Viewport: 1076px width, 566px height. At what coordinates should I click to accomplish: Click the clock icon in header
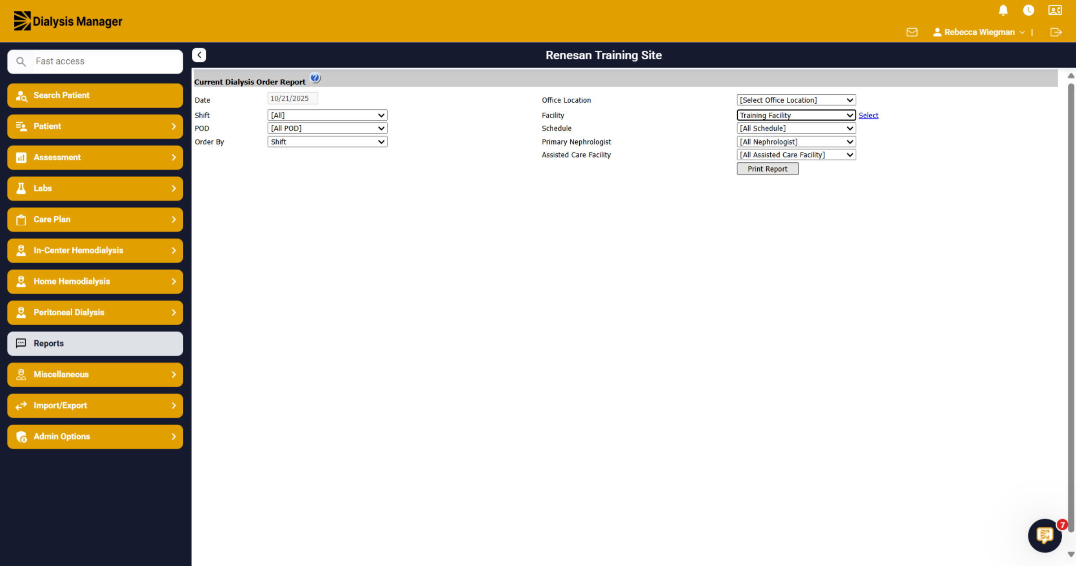click(1028, 10)
